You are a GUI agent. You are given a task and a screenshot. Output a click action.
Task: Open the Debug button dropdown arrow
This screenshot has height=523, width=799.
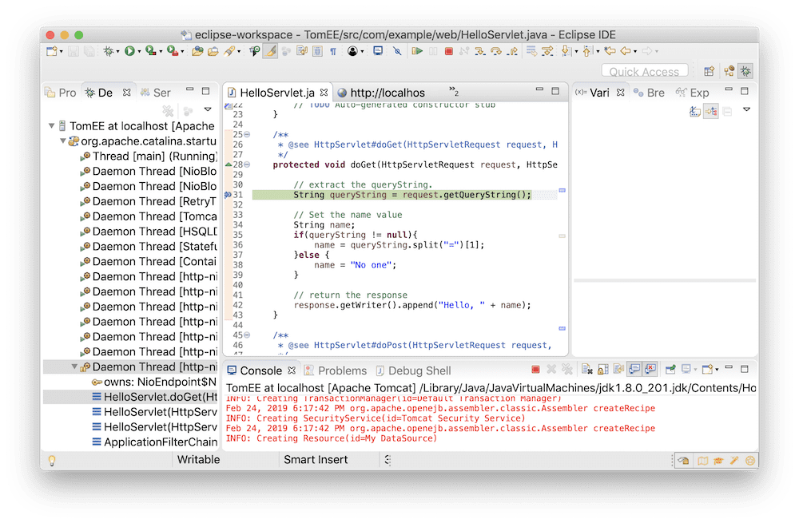[117, 51]
